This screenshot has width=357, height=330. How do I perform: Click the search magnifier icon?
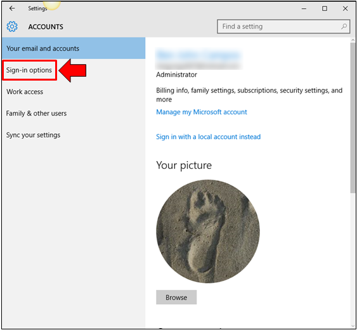pyautogui.click(x=344, y=27)
